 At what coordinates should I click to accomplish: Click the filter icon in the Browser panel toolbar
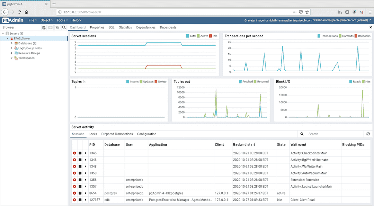point(57,27)
